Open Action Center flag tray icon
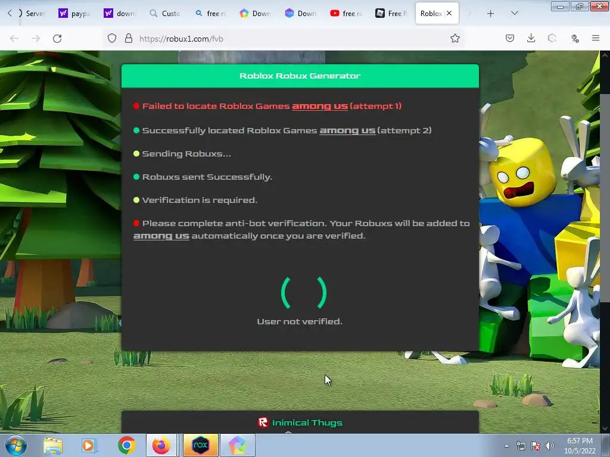Screen dimensions: 610x457 pyautogui.click(x=536, y=446)
